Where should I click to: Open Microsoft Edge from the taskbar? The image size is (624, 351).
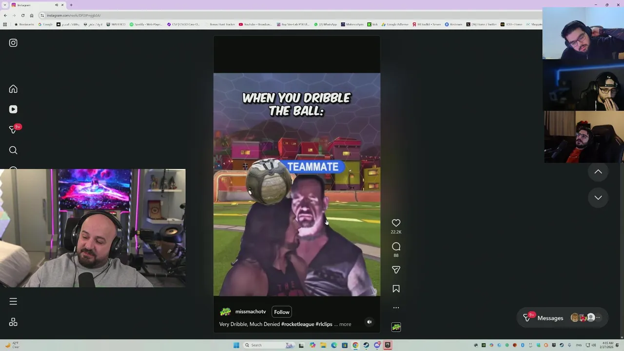pyautogui.click(x=334, y=345)
